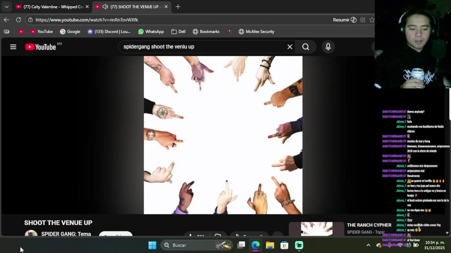Image resolution: width=451 pixels, height=253 pixels.
Task: Open Microsoft Edge from taskbar
Action: [255, 245]
